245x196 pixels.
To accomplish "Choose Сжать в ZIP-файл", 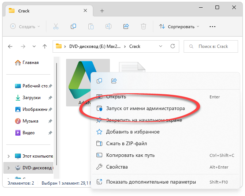I will pyautogui.click(x=165, y=143).
